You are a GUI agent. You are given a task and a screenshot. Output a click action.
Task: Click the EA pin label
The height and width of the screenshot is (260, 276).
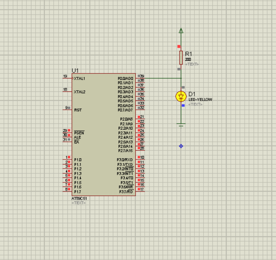[77, 142]
